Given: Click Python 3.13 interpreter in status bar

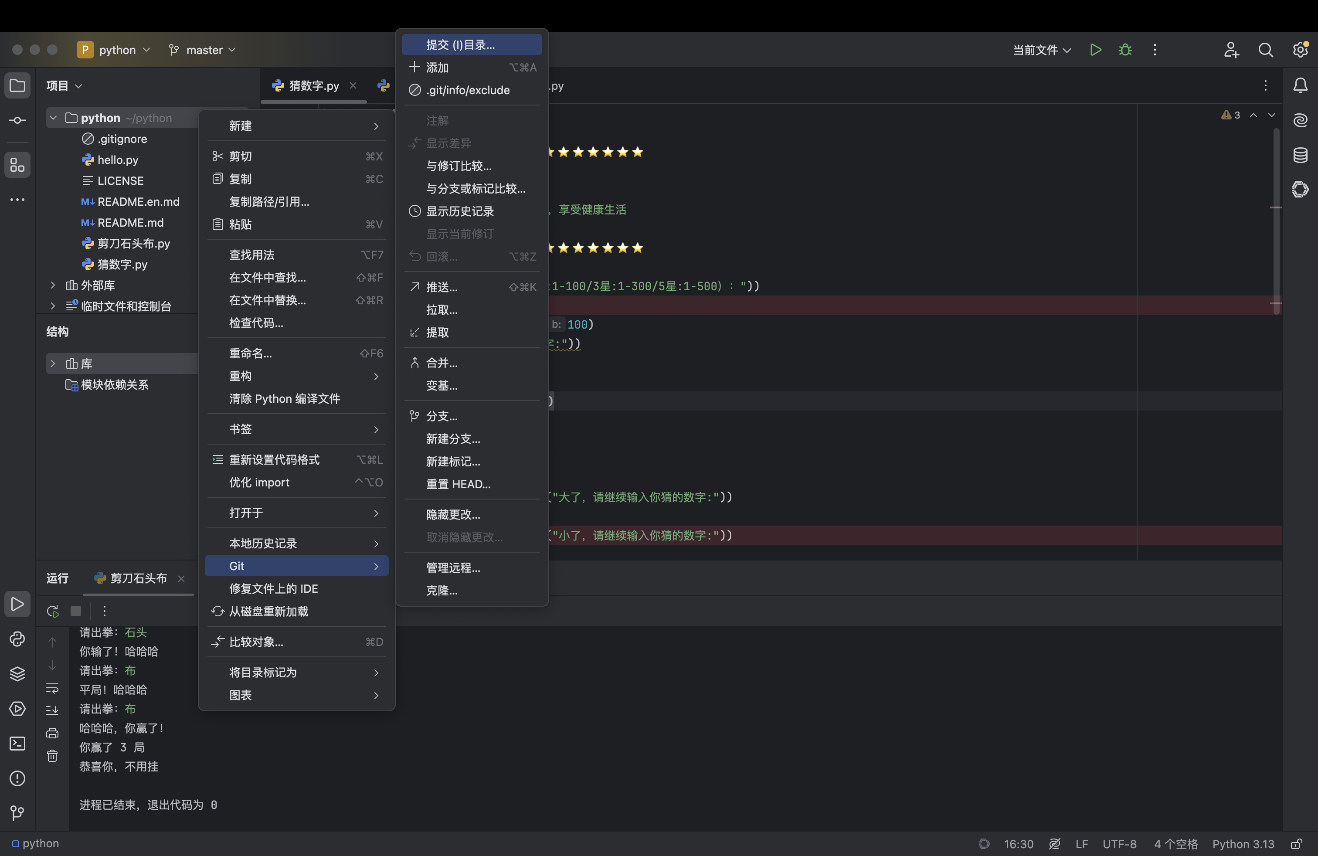Looking at the screenshot, I should [1243, 844].
